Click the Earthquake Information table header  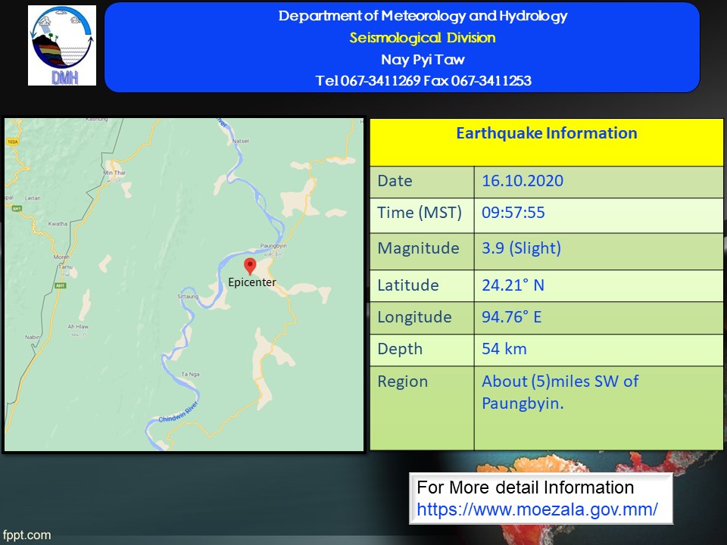point(546,134)
